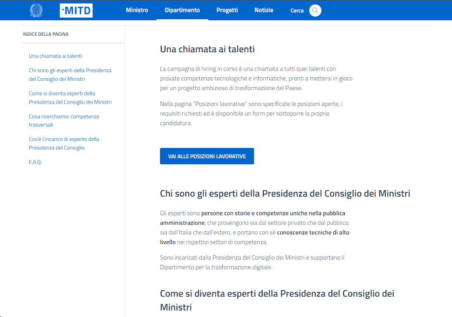452x317 pixels.
Task: Open the Progetti menu
Action: [227, 10]
